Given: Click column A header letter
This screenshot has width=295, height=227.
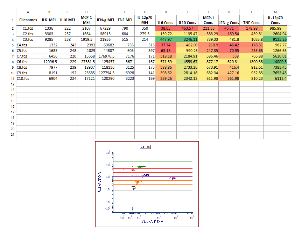Looking at the screenshot, I should point(28,12).
